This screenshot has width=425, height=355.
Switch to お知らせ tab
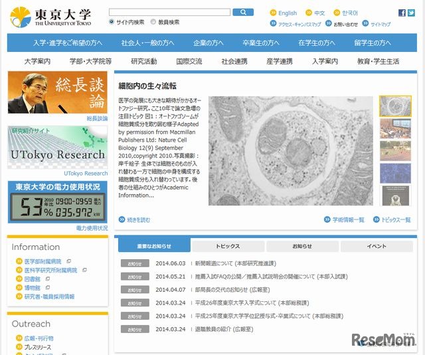[303, 246]
